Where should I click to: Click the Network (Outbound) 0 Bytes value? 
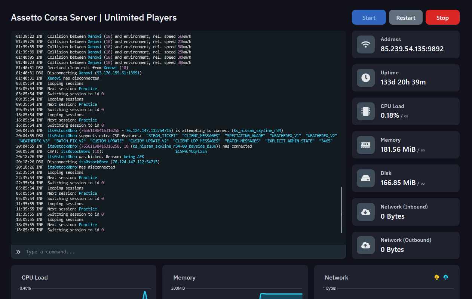(392, 250)
